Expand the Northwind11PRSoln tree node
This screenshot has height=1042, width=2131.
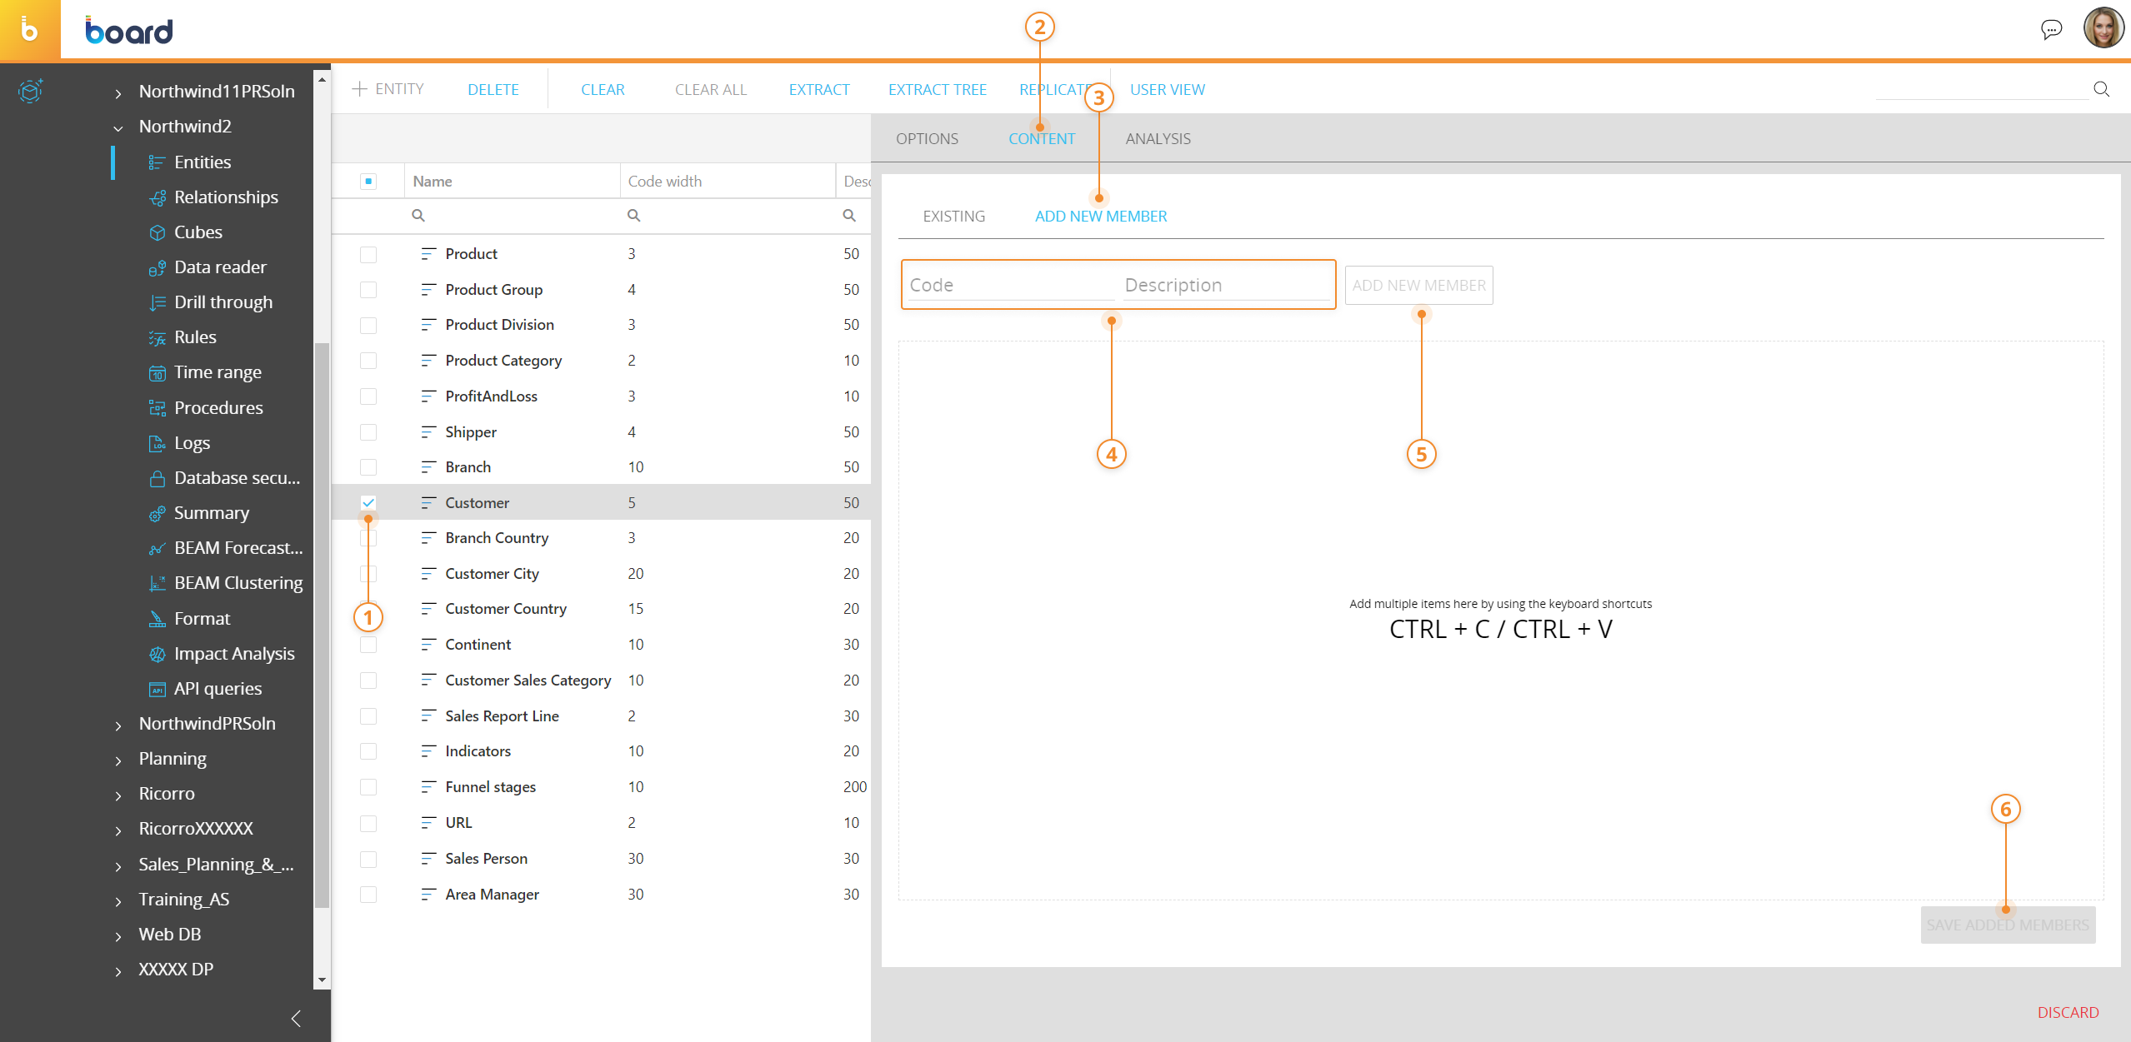[x=118, y=92]
